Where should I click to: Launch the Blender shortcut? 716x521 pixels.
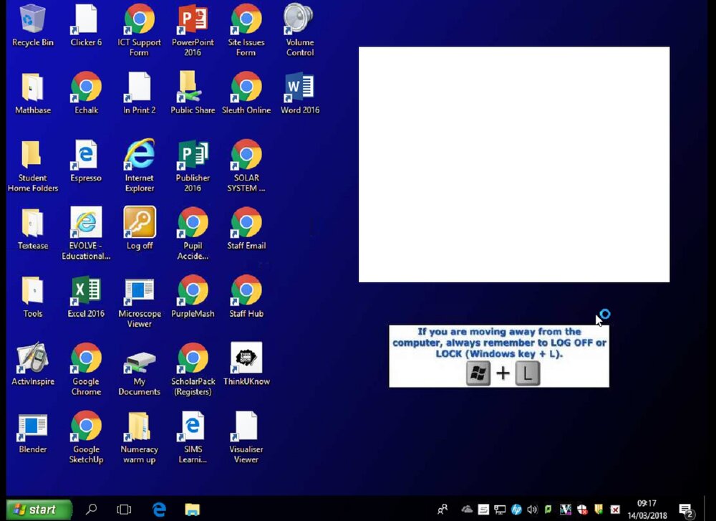(32, 432)
